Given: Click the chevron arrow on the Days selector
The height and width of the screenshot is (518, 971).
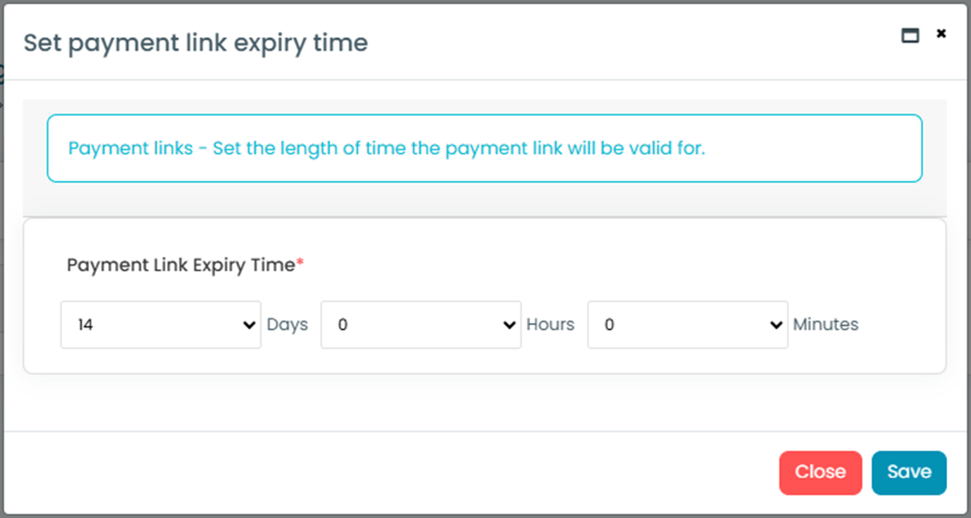Looking at the screenshot, I should click(250, 325).
